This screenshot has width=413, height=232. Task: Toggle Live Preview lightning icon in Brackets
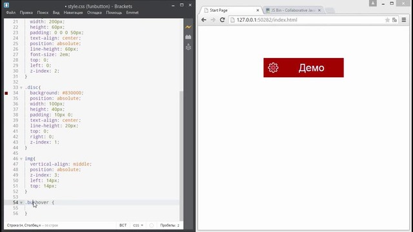188,27
